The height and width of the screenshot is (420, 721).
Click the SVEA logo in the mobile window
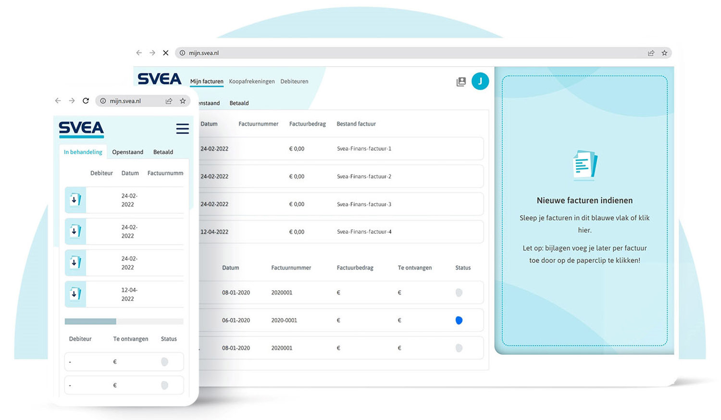(81, 129)
